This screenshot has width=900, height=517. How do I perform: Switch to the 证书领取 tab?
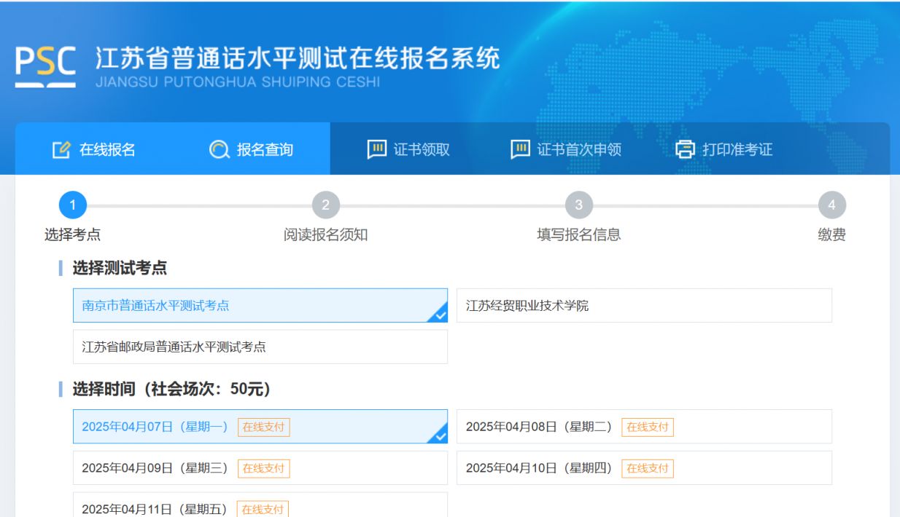408,149
